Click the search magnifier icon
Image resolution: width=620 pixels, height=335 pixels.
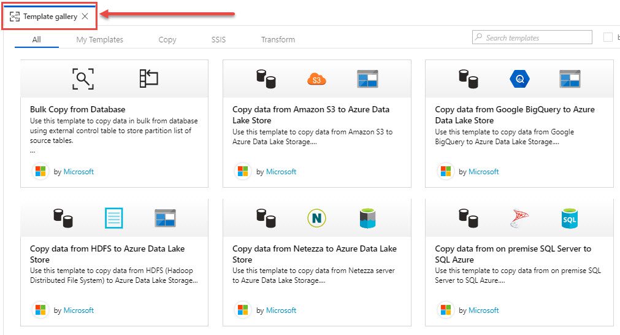tap(478, 37)
